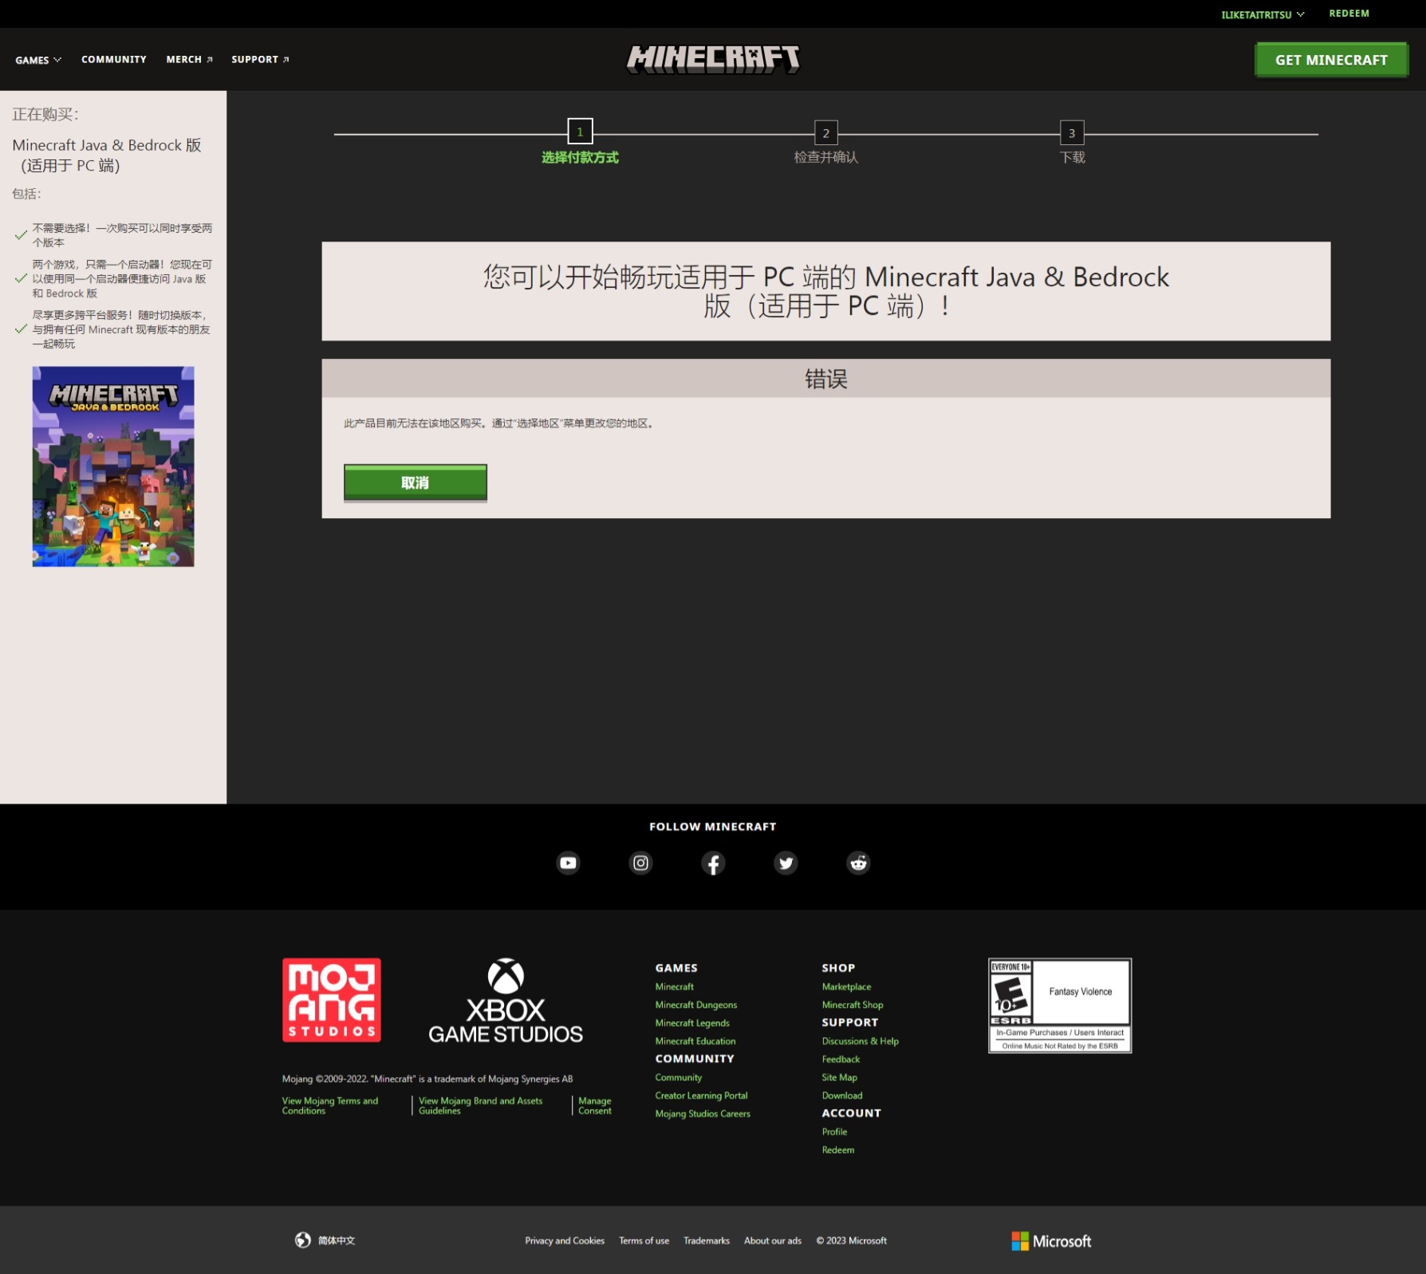Open View Mojang Brand and Assets Guidelines
Viewport: 1426px width, 1274px height.
click(x=480, y=1106)
